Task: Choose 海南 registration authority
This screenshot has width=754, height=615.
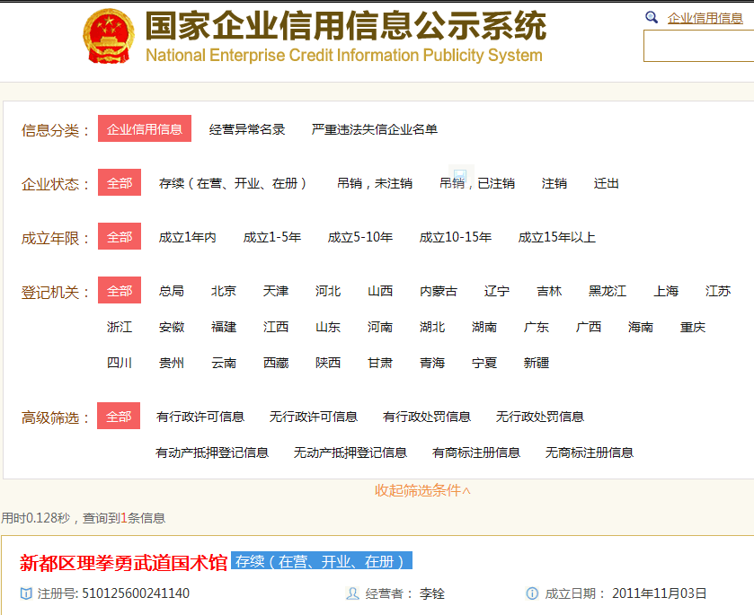Action: (641, 327)
